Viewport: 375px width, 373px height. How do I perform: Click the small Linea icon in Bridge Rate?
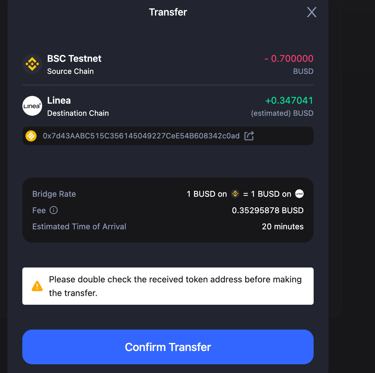pyautogui.click(x=299, y=194)
